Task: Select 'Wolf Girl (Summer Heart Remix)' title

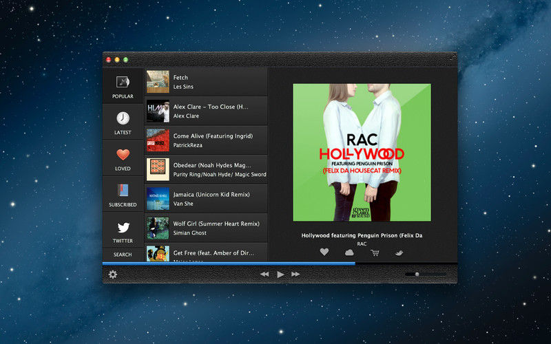Action: 216,224
